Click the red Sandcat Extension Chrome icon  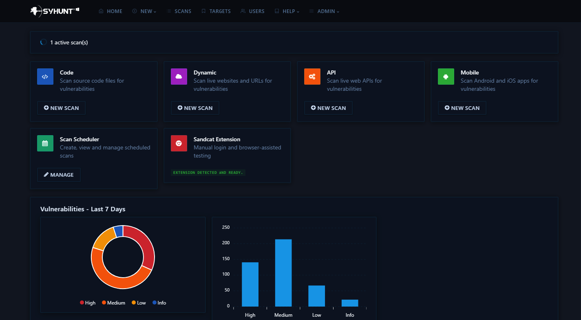179,143
